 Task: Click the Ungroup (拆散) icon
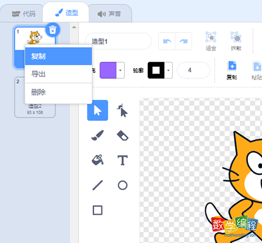(236, 37)
